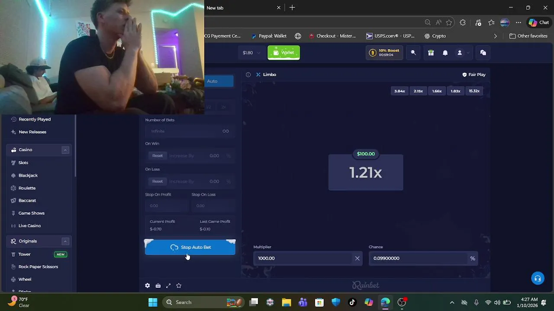Open Microsoft Store from the taskbar
Image resolution: width=554 pixels, height=311 pixels.
(x=319, y=302)
